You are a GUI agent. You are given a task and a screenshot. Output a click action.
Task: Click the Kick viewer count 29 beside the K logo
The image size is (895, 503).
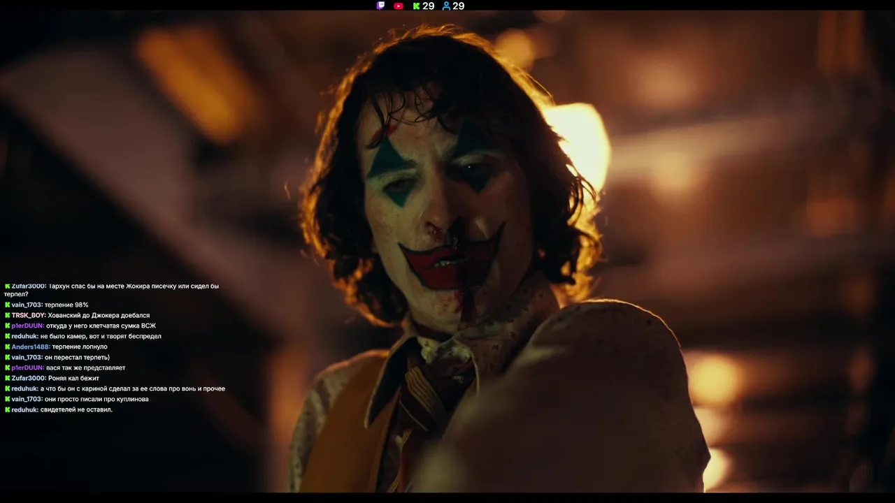click(x=429, y=6)
